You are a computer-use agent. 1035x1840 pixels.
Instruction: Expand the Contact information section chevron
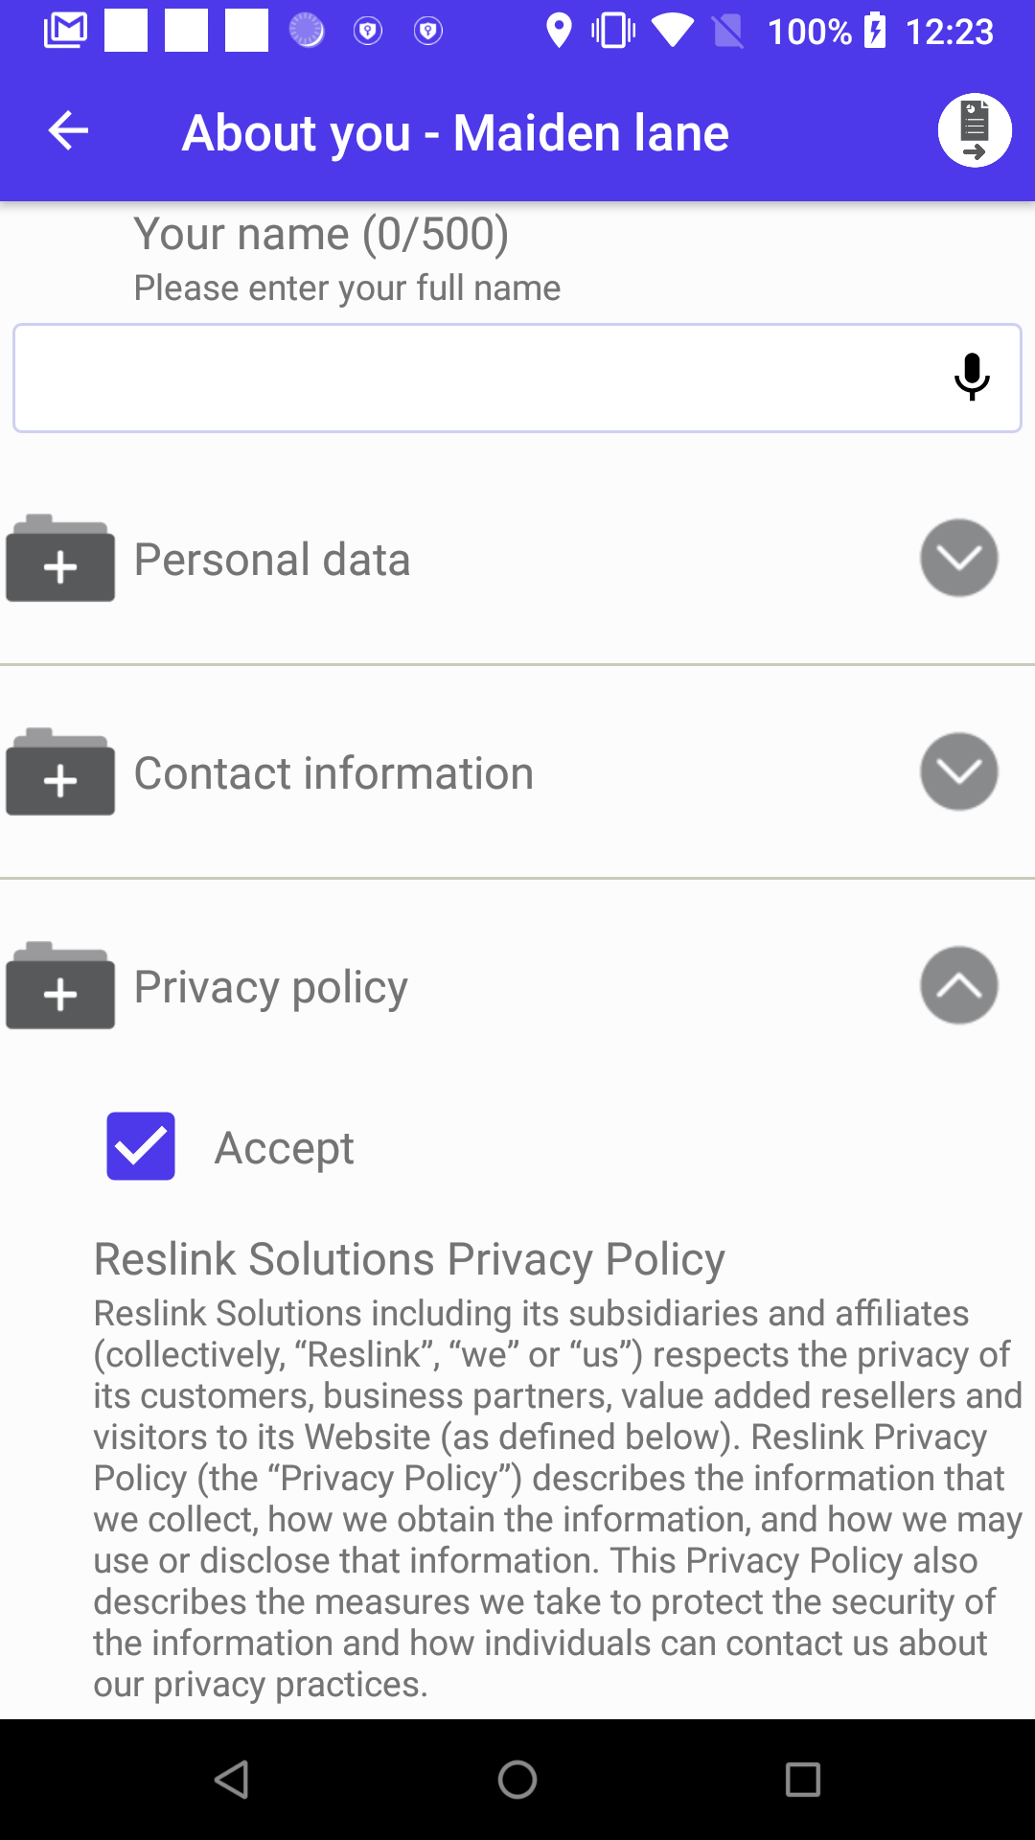point(958,771)
